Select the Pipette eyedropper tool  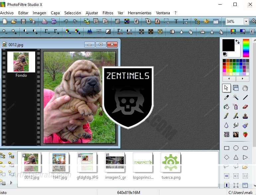click(226, 97)
